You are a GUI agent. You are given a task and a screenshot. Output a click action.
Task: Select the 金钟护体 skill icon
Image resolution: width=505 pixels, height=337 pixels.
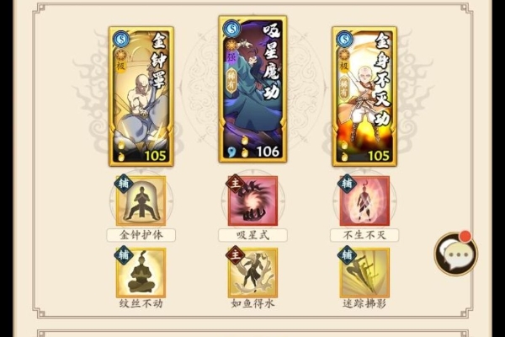pyautogui.click(x=141, y=201)
